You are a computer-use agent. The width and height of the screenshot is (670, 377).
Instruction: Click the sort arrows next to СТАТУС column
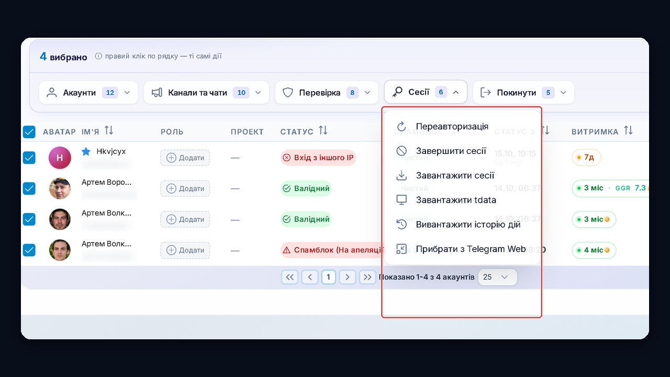pos(323,130)
